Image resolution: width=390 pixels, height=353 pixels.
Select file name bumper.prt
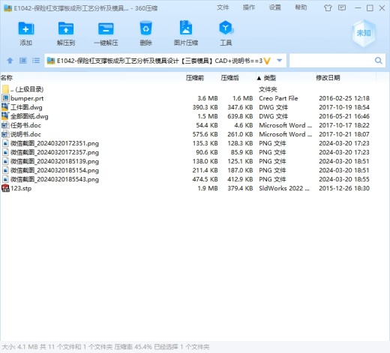coord(27,98)
